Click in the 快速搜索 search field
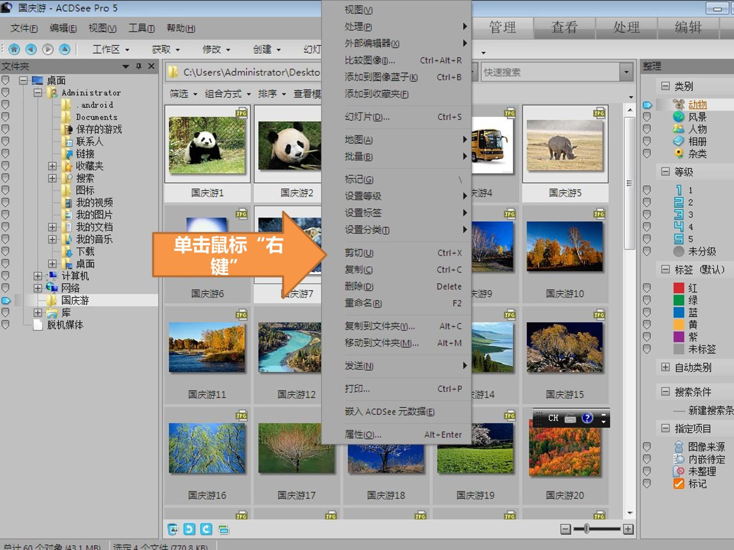 pyautogui.click(x=550, y=72)
